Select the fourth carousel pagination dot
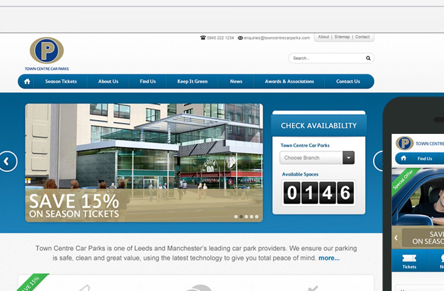The height and width of the screenshot is (291, 444). (251, 217)
